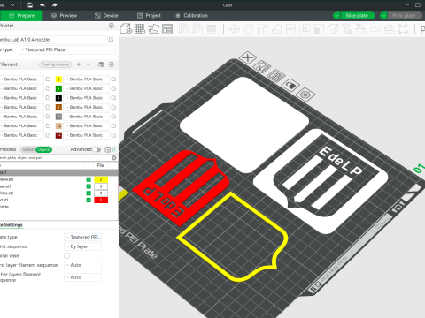Toggle the Advanced settings switch

[97, 149]
